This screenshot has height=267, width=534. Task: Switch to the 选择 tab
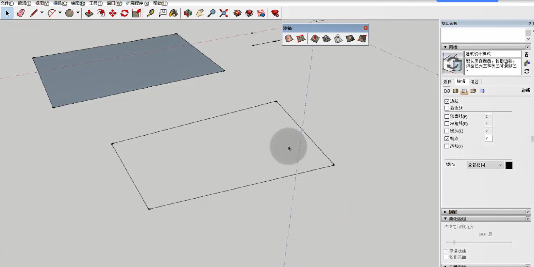447,82
